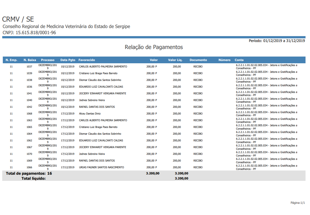Click the 'N. Emp.' column header

tap(11, 60)
